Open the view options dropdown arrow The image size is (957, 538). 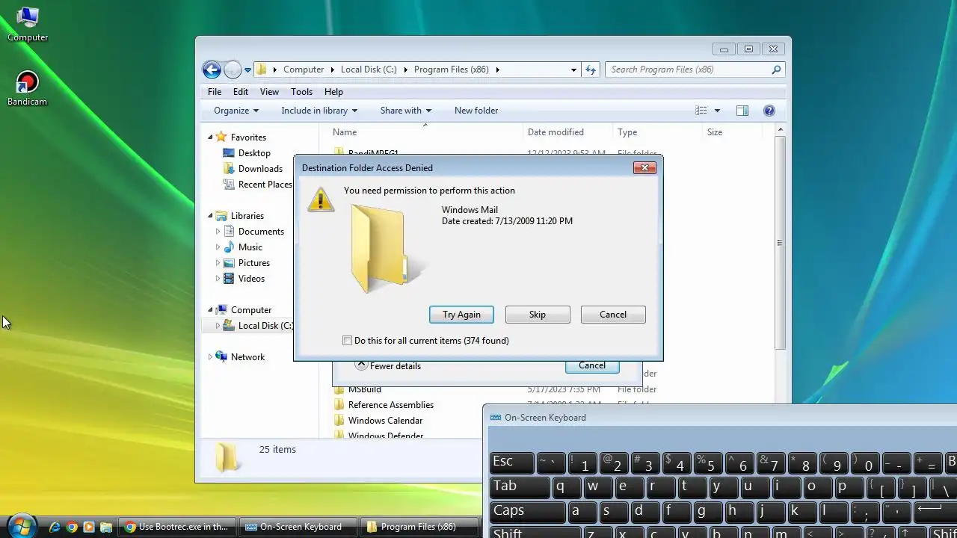click(717, 111)
